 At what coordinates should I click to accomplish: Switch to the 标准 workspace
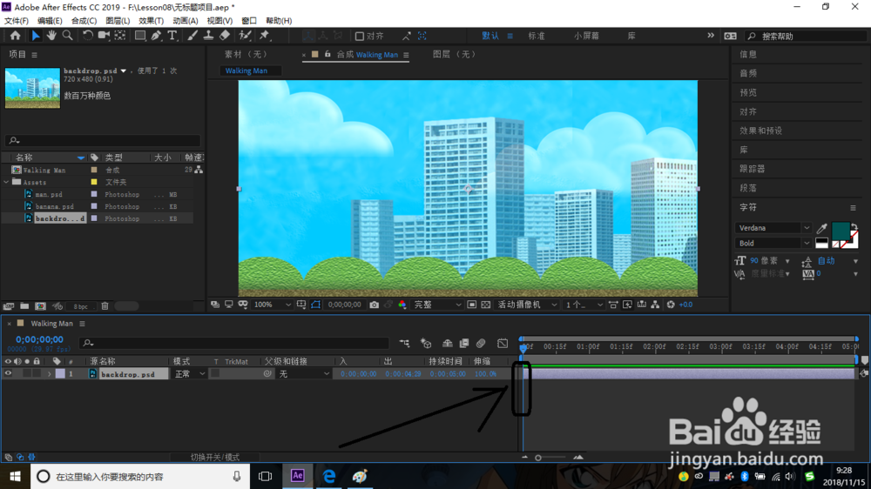click(536, 36)
